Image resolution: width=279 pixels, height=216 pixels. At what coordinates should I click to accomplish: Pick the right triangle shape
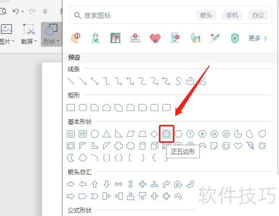(119, 134)
